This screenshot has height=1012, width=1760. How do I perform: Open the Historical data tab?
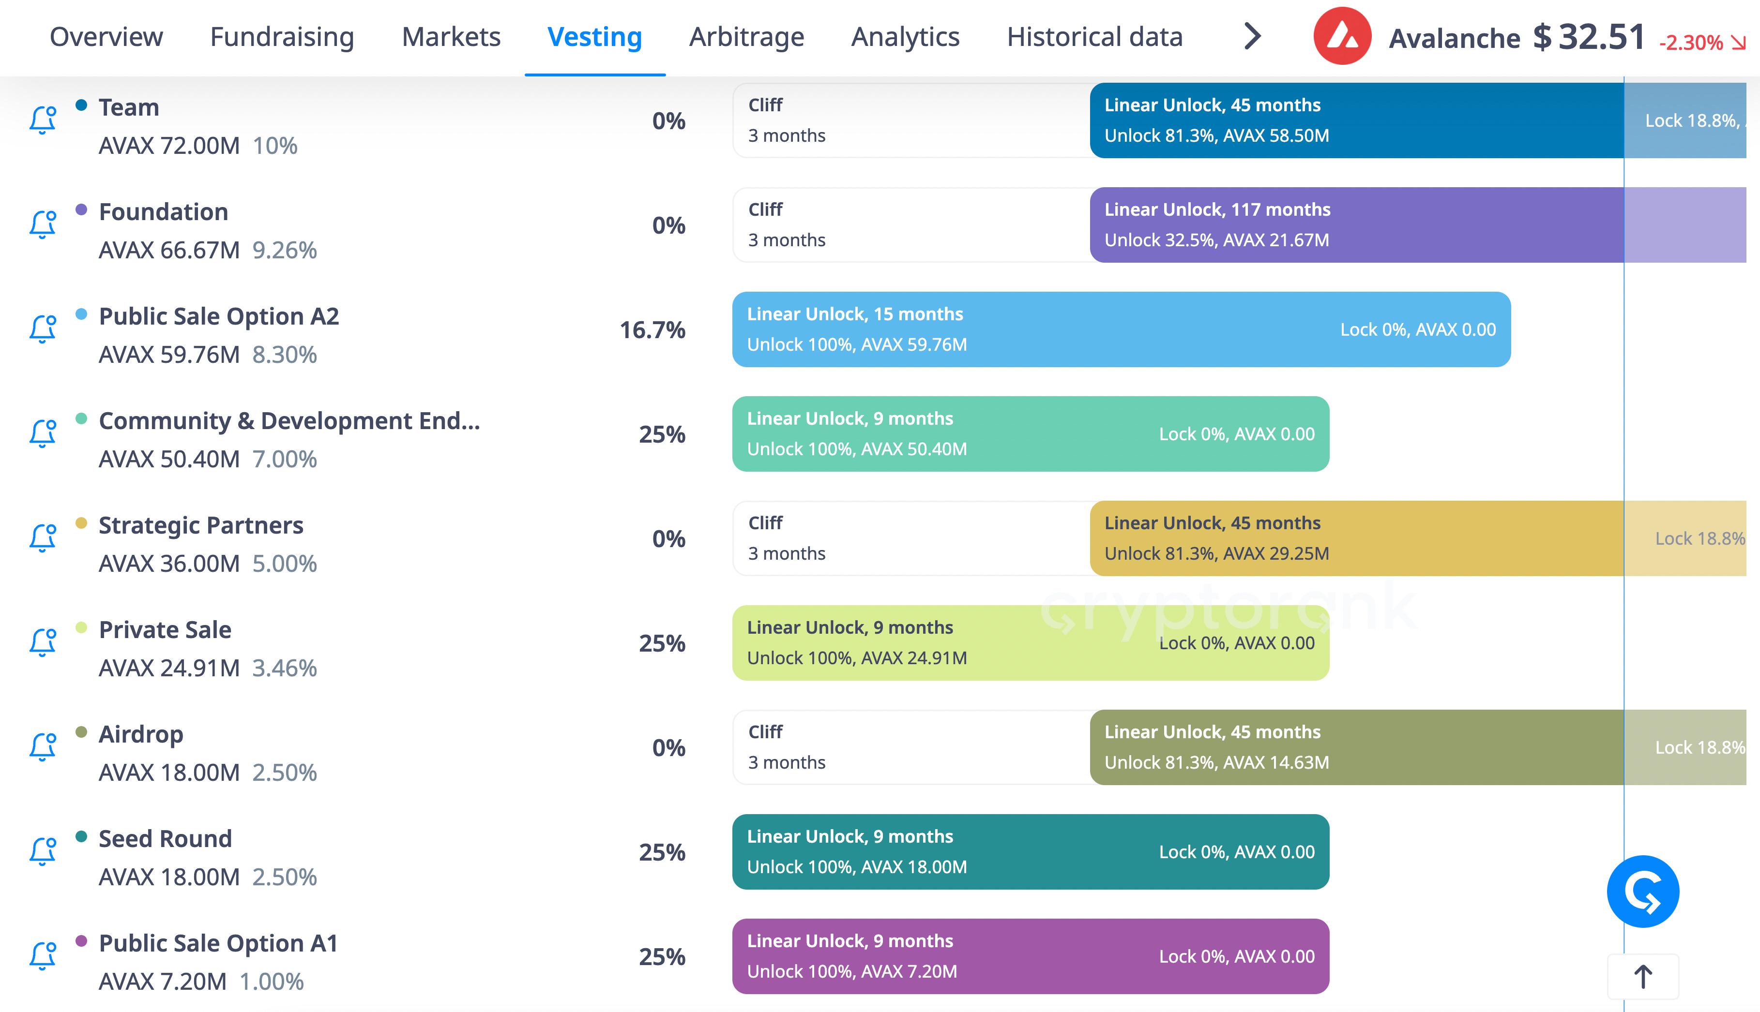[1094, 37]
